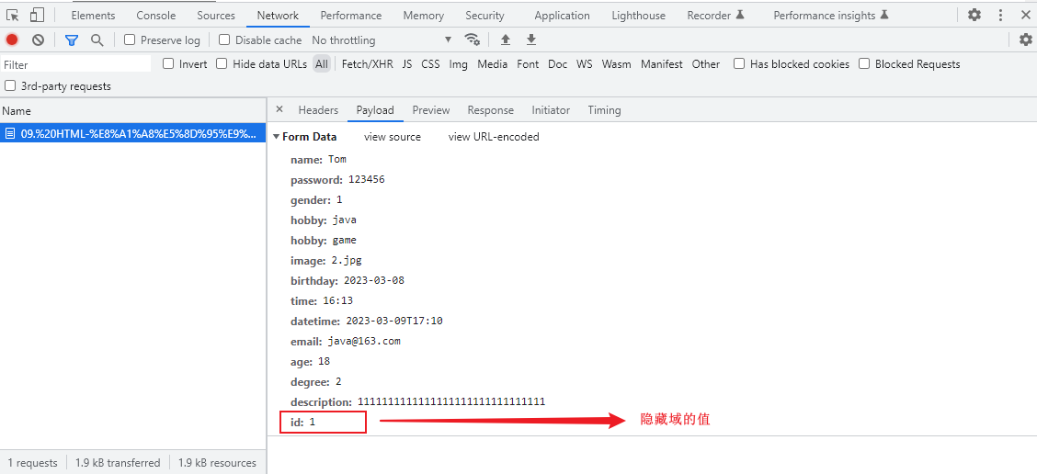Show the Initiator tab
The image size is (1037, 474).
pos(551,110)
